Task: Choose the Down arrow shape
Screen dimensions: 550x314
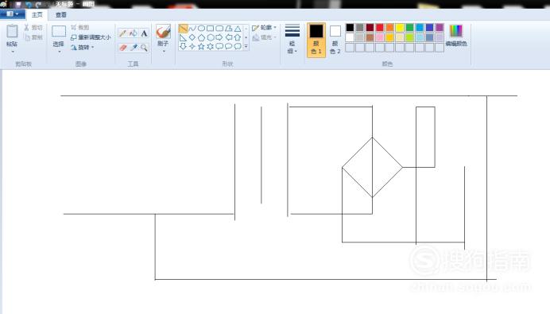Action: click(183, 46)
